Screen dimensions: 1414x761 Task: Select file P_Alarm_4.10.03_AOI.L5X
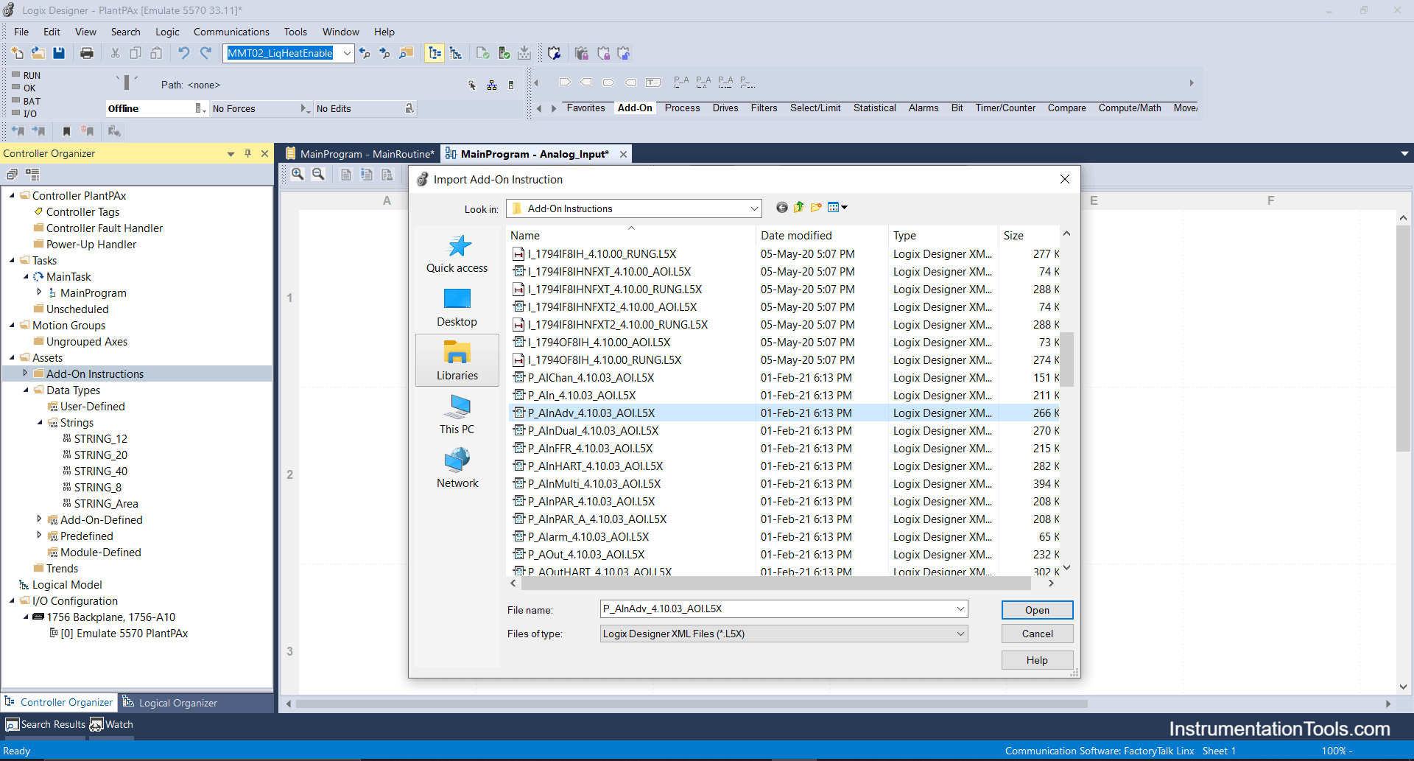[588, 536]
